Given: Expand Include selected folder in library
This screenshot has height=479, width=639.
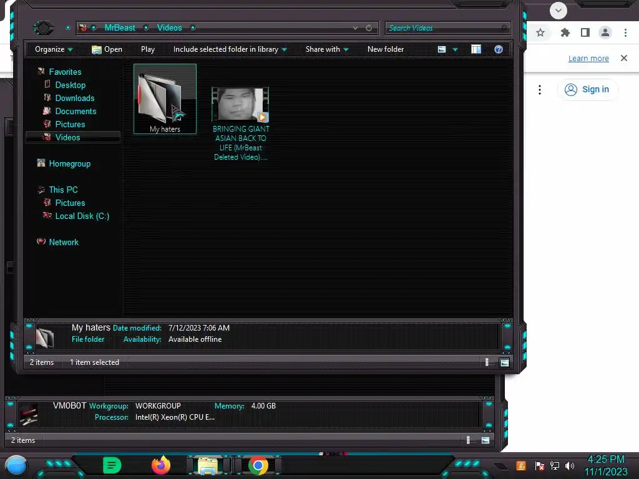Looking at the screenshot, I should [x=230, y=49].
